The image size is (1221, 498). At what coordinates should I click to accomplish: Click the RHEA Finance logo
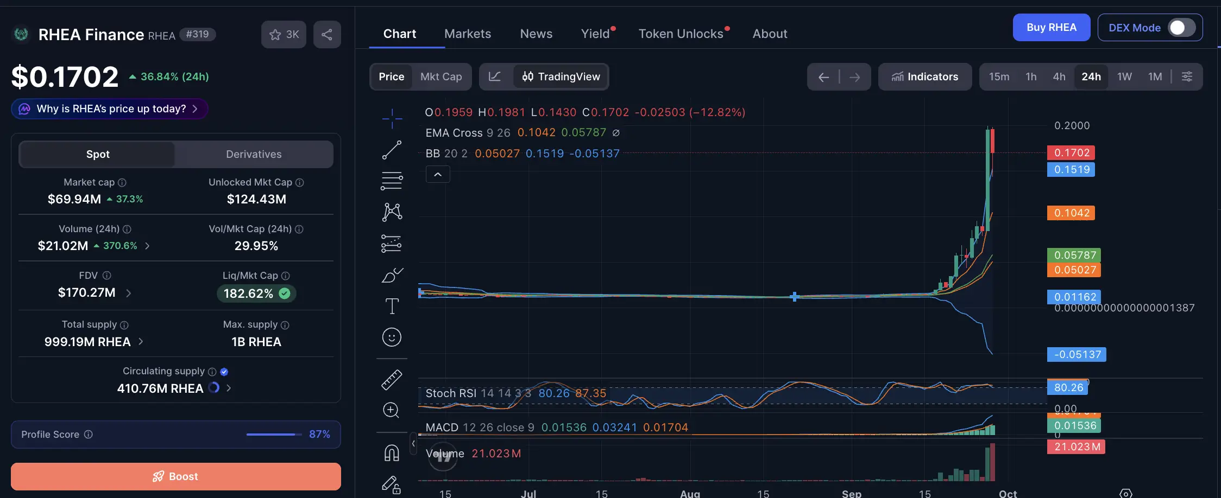point(21,35)
